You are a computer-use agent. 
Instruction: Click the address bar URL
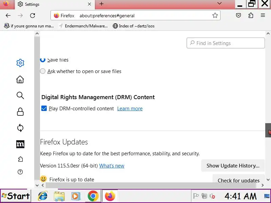click(x=107, y=16)
